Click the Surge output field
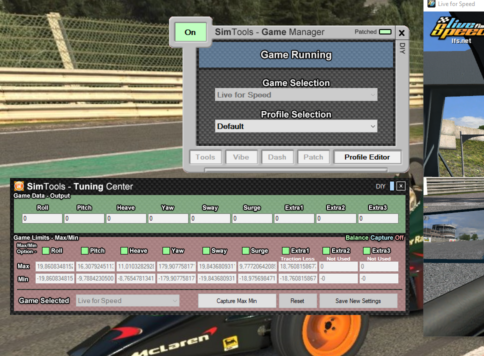 (x=252, y=218)
